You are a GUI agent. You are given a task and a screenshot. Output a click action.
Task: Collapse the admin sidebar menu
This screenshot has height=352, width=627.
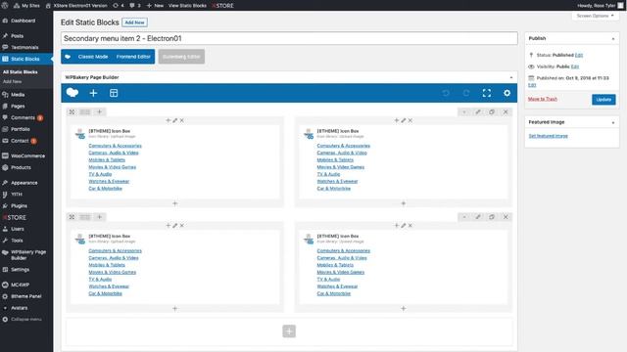click(26, 320)
